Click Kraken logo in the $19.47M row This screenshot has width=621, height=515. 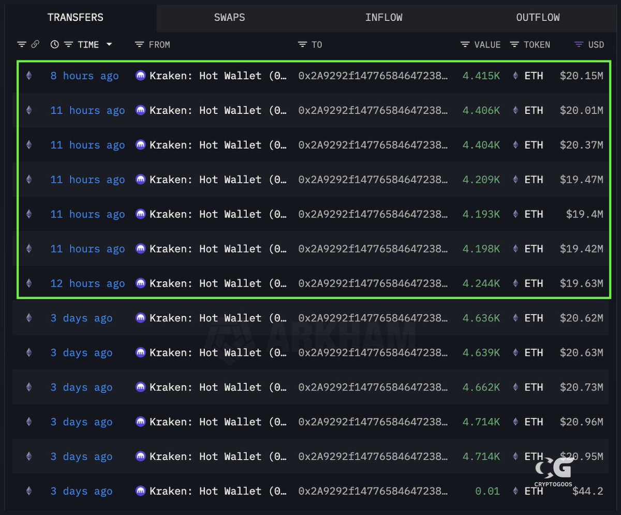click(x=141, y=180)
